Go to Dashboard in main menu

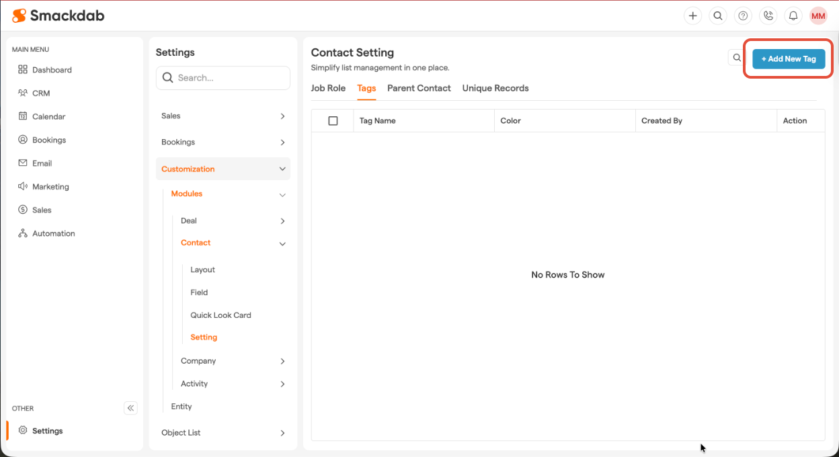(x=52, y=70)
